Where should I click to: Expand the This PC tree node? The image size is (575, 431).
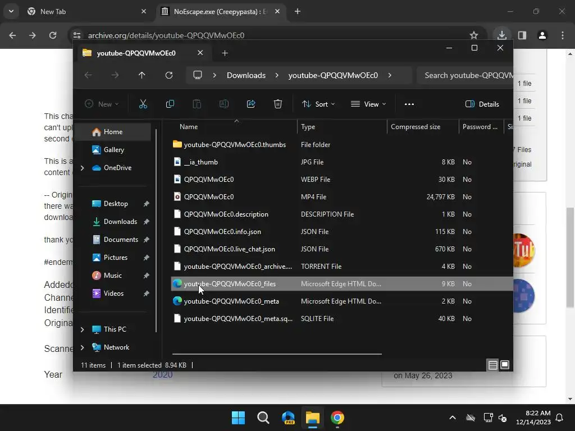(x=82, y=329)
